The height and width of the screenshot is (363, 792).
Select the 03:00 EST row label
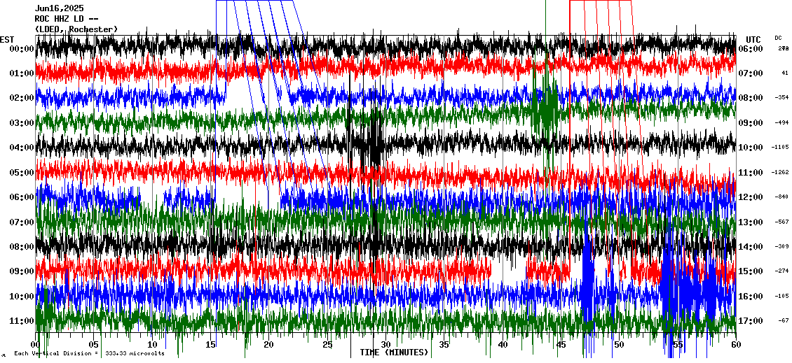20,123
